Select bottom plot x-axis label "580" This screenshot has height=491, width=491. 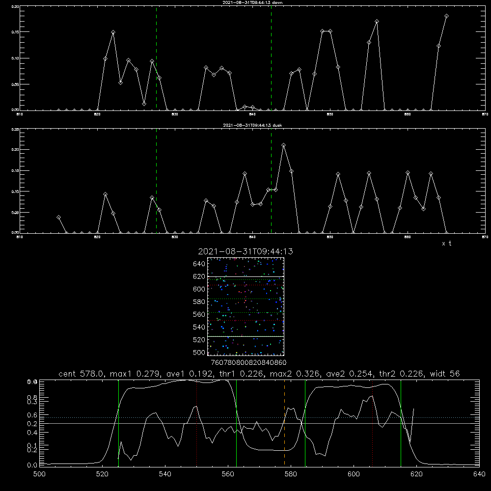pos(291,474)
